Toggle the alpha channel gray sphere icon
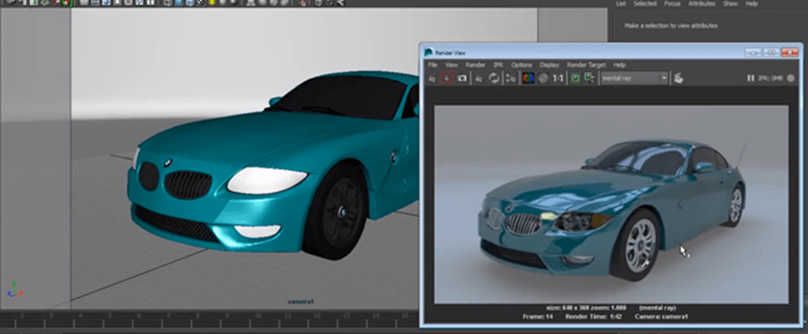The height and width of the screenshot is (334, 808). point(543,78)
